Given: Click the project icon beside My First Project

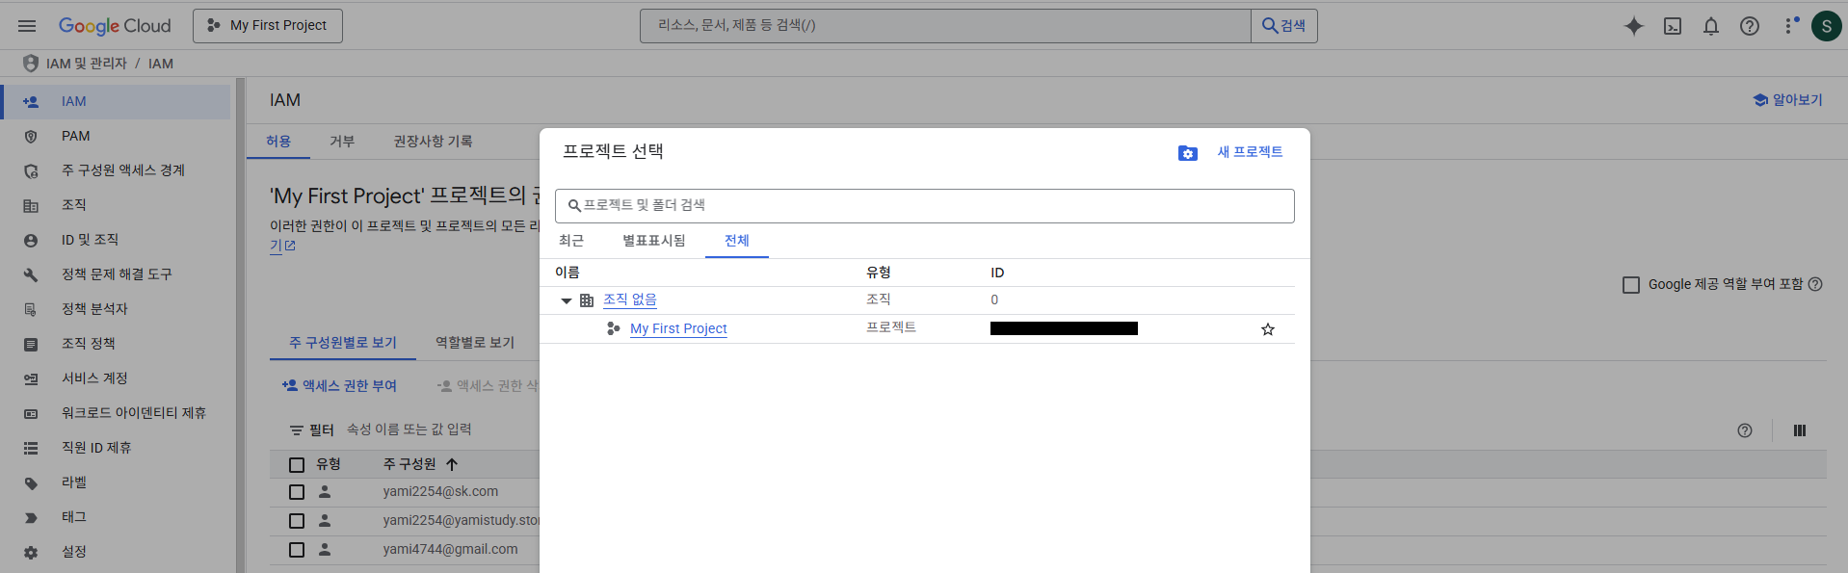Looking at the screenshot, I should point(614,328).
